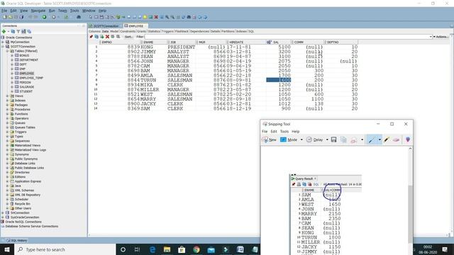Click the filter funnel icon in Connections panel

[18, 31]
